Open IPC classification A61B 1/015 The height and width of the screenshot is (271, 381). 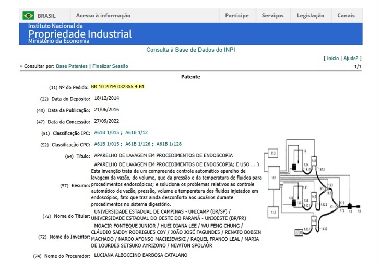point(106,133)
